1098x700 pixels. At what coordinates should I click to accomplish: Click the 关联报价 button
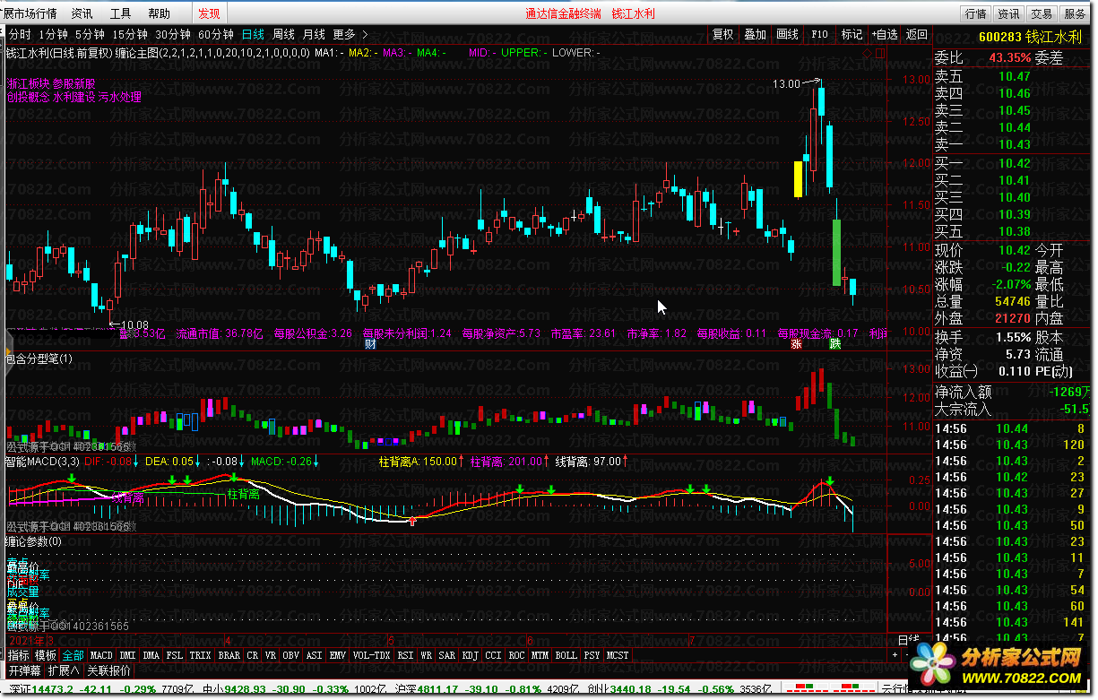click(x=108, y=670)
